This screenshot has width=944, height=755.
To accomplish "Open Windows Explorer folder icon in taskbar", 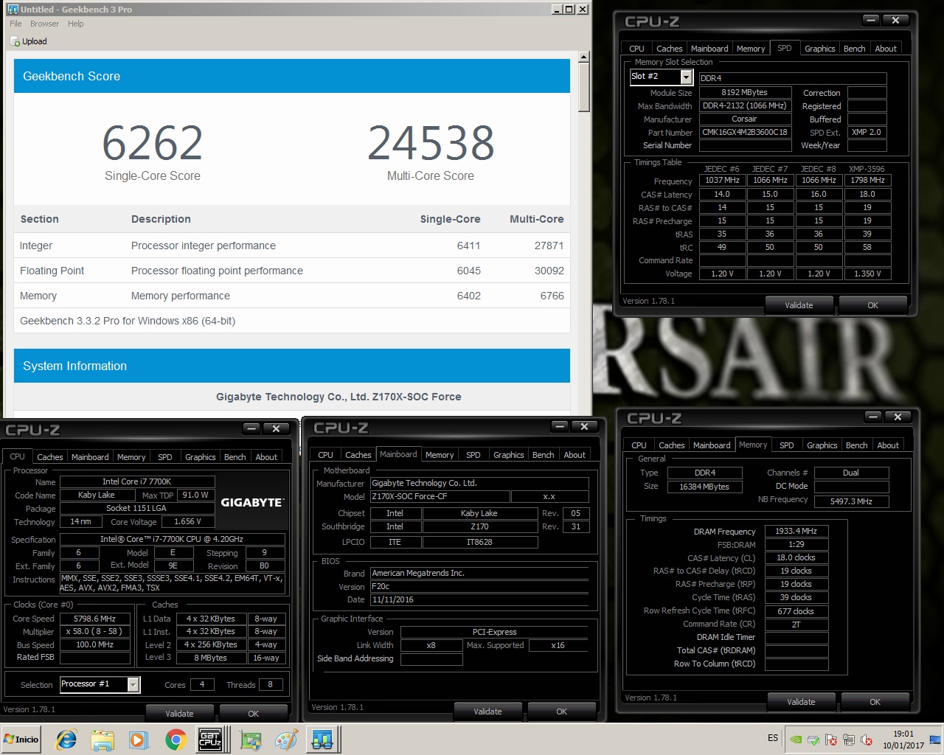I will [103, 739].
